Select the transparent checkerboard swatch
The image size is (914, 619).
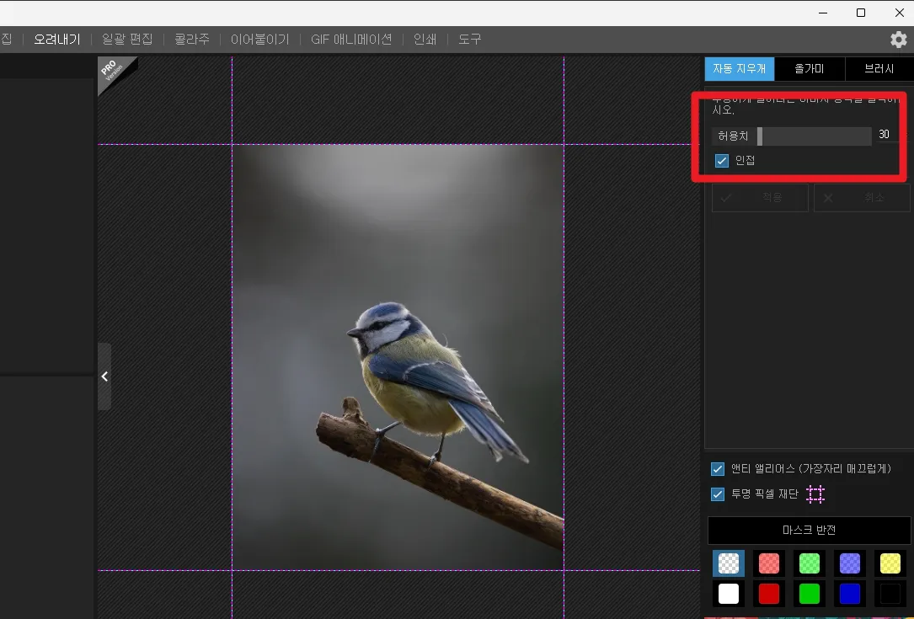point(729,563)
